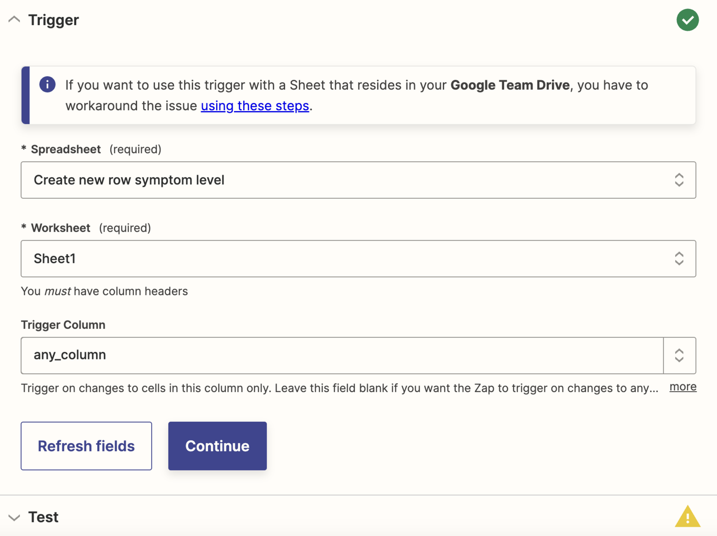Click the Google Team Drive info banner
The width and height of the screenshot is (717, 536).
tap(358, 95)
